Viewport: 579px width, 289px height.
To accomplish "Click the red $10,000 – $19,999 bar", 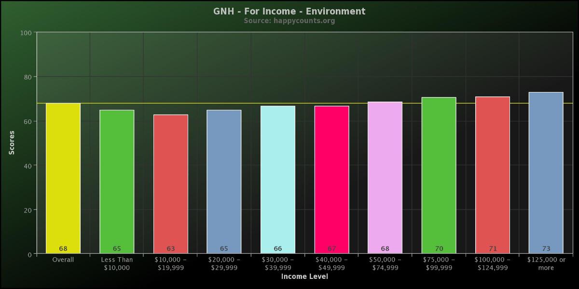I will click(x=171, y=184).
